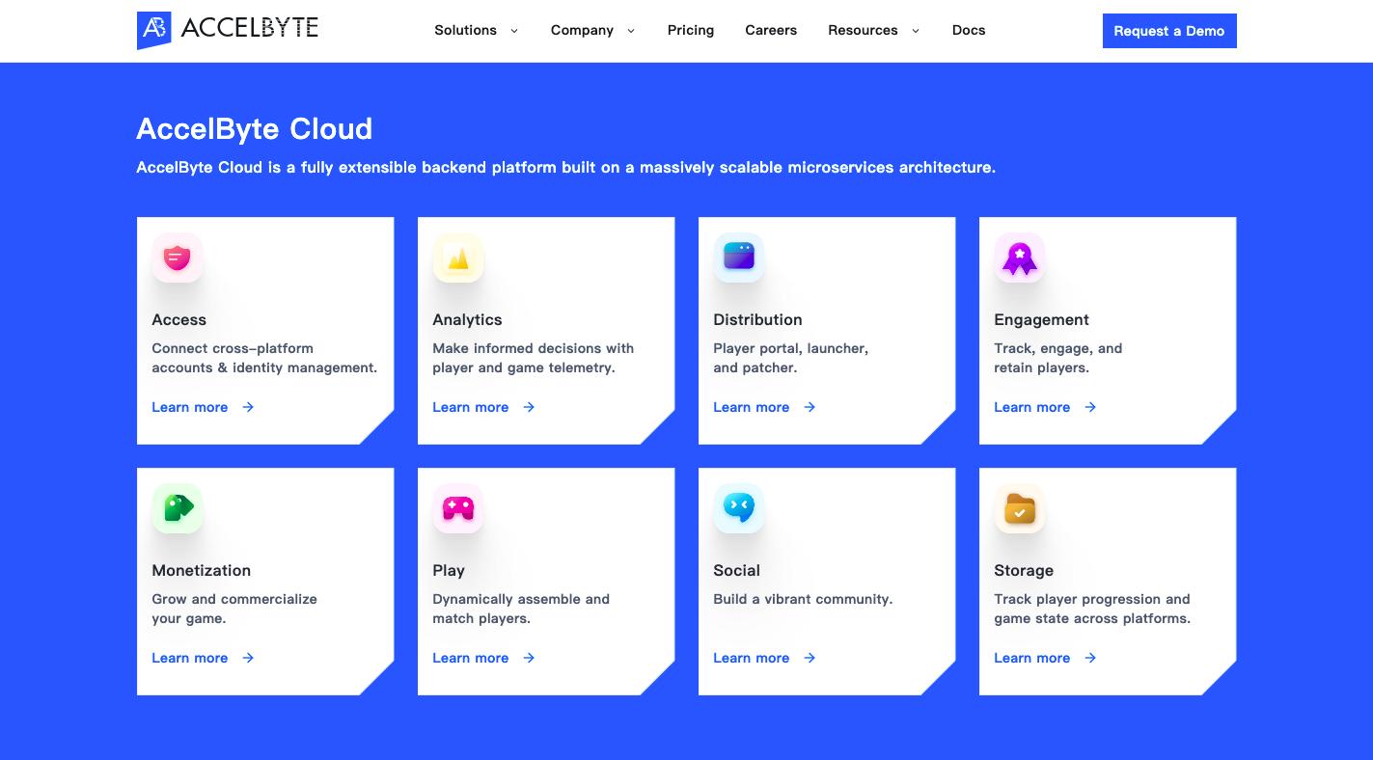Image resolution: width=1373 pixels, height=760 pixels.
Task: Open Docs from the navigation bar
Action: click(969, 30)
